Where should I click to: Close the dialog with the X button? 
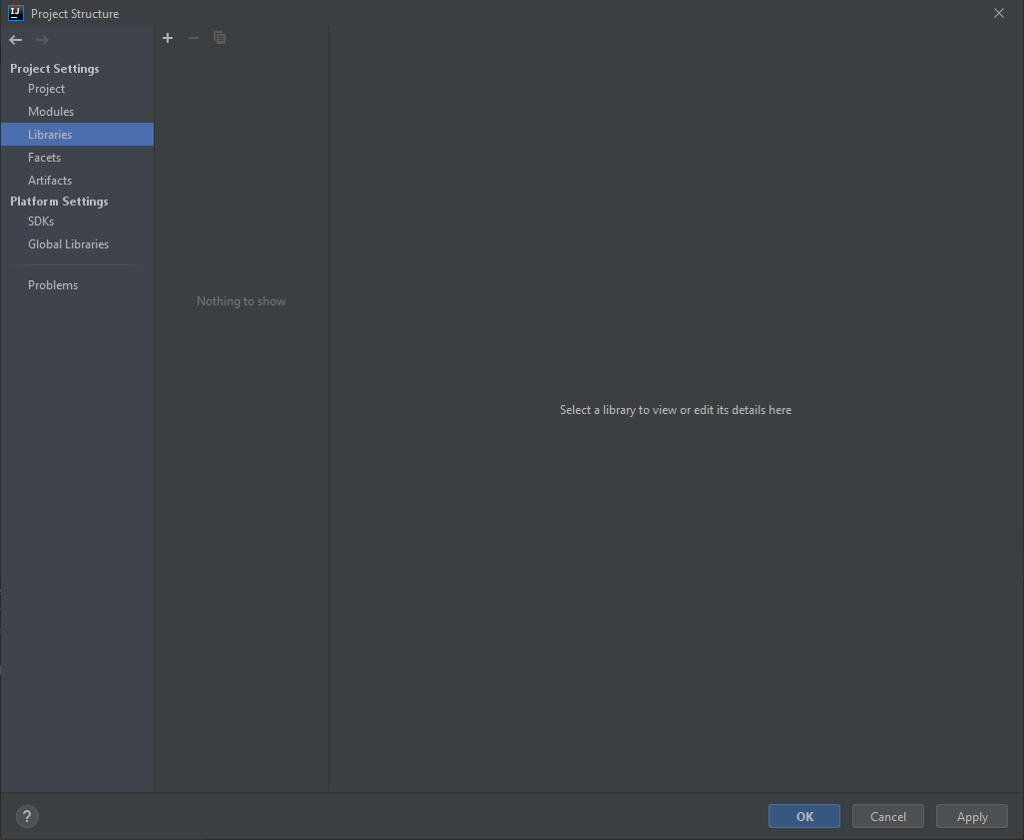point(998,13)
